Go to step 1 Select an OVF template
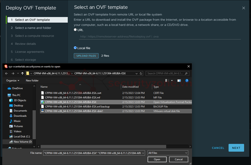This screenshot has height=165, width=251. 38,20
